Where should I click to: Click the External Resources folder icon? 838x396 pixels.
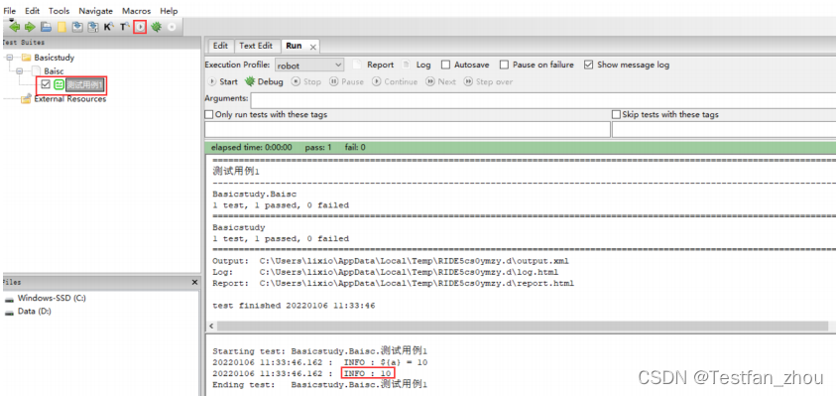point(26,99)
